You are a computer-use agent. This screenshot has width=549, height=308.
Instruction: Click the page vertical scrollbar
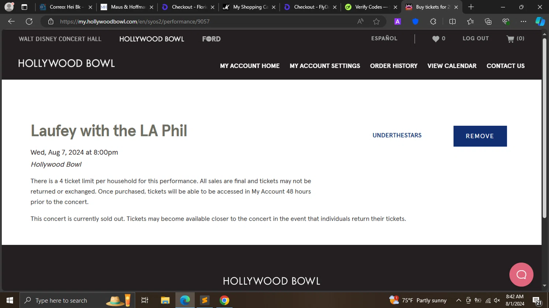click(544, 128)
